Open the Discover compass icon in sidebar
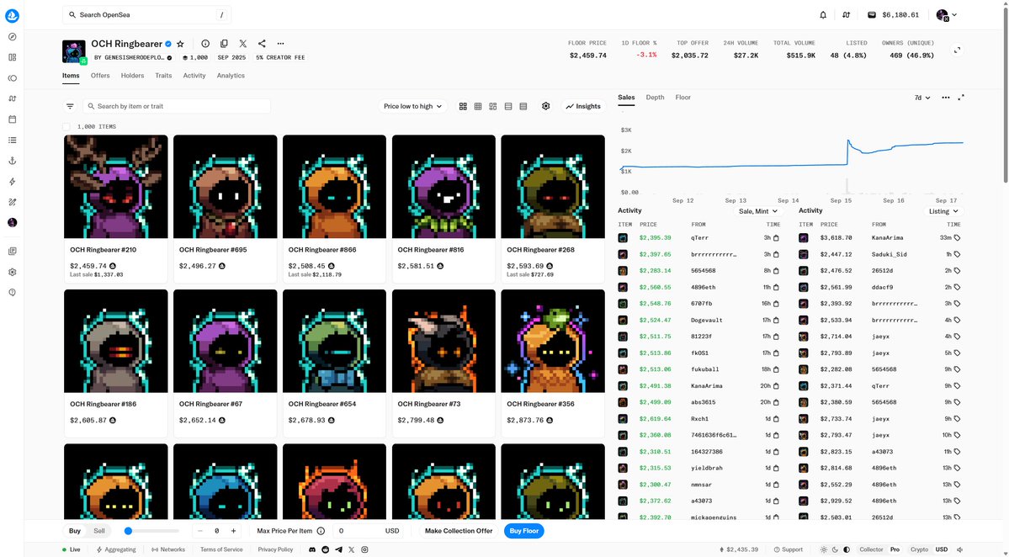The image size is (1009, 557). tap(13, 37)
